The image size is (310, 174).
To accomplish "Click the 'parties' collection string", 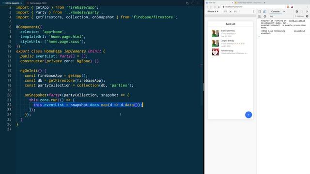I will [x=120, y=86].
